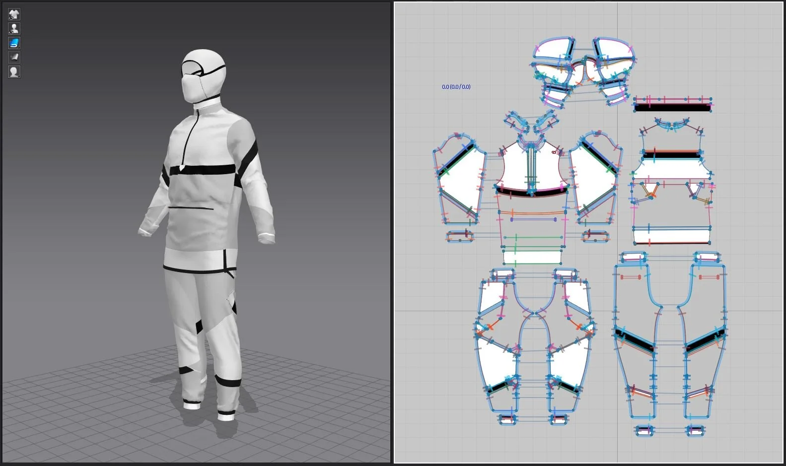Click the avatar head display icon
786x466 pixels.
(14, 71)
